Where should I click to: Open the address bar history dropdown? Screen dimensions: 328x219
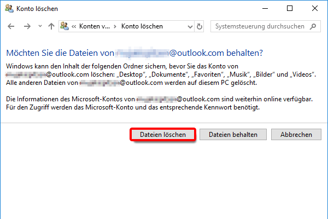pyautogui.click(x=190, y=27)
